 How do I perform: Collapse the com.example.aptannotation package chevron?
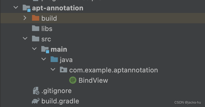click(x=53, y=70)
